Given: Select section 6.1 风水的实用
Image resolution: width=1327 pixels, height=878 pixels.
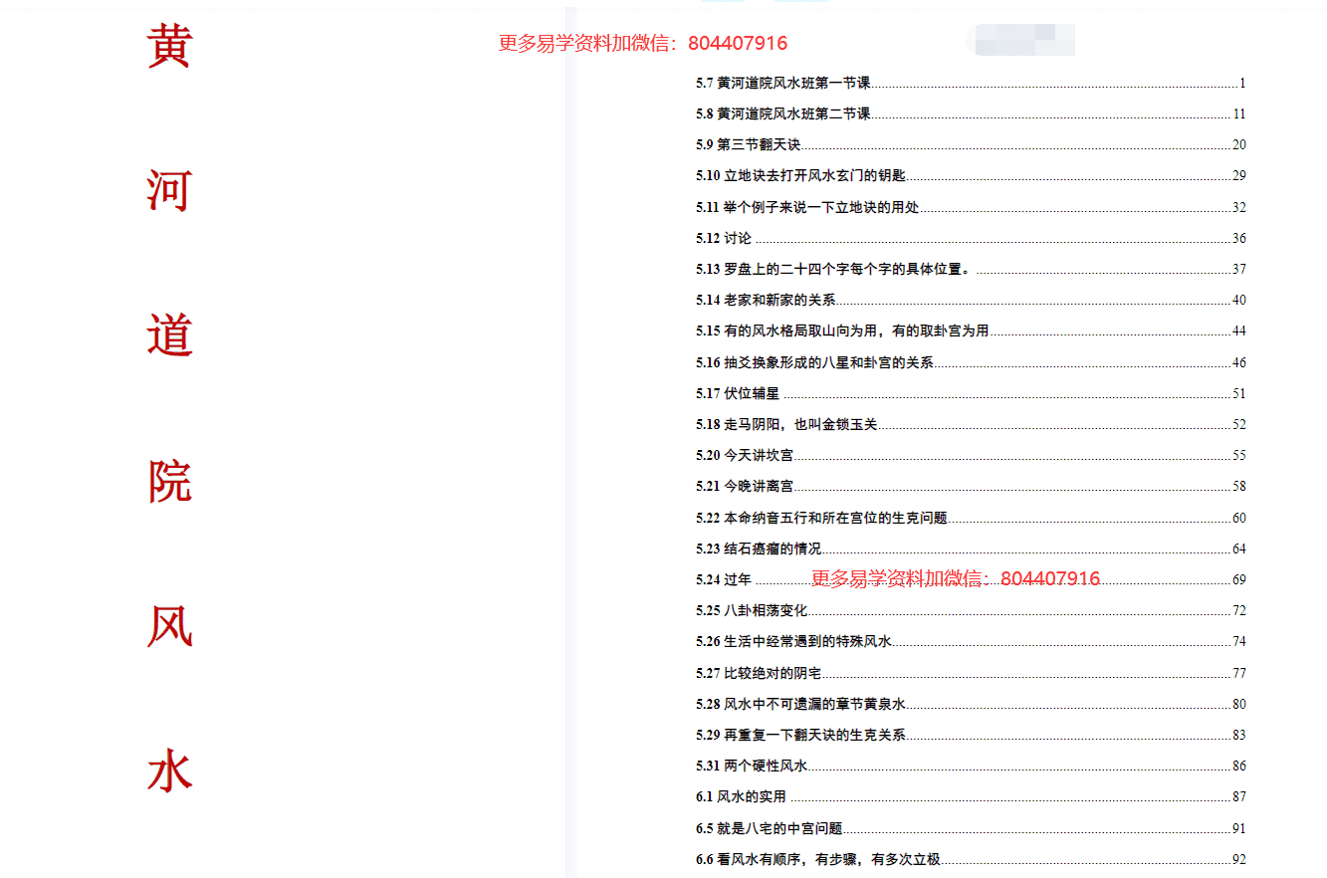Looking at the screenshot, I should tap(741, 796).
